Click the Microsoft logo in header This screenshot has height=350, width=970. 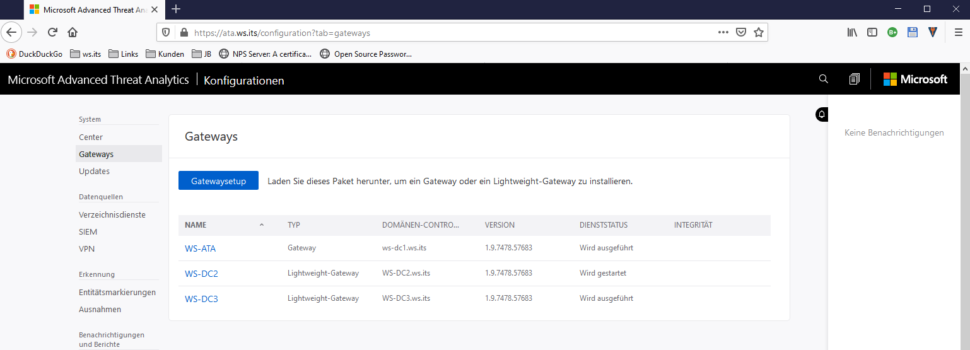tap(915, 79)
